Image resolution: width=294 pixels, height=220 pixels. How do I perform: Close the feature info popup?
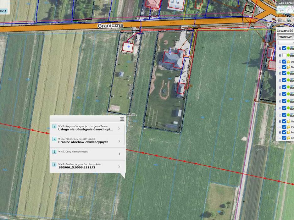(122, 119)
